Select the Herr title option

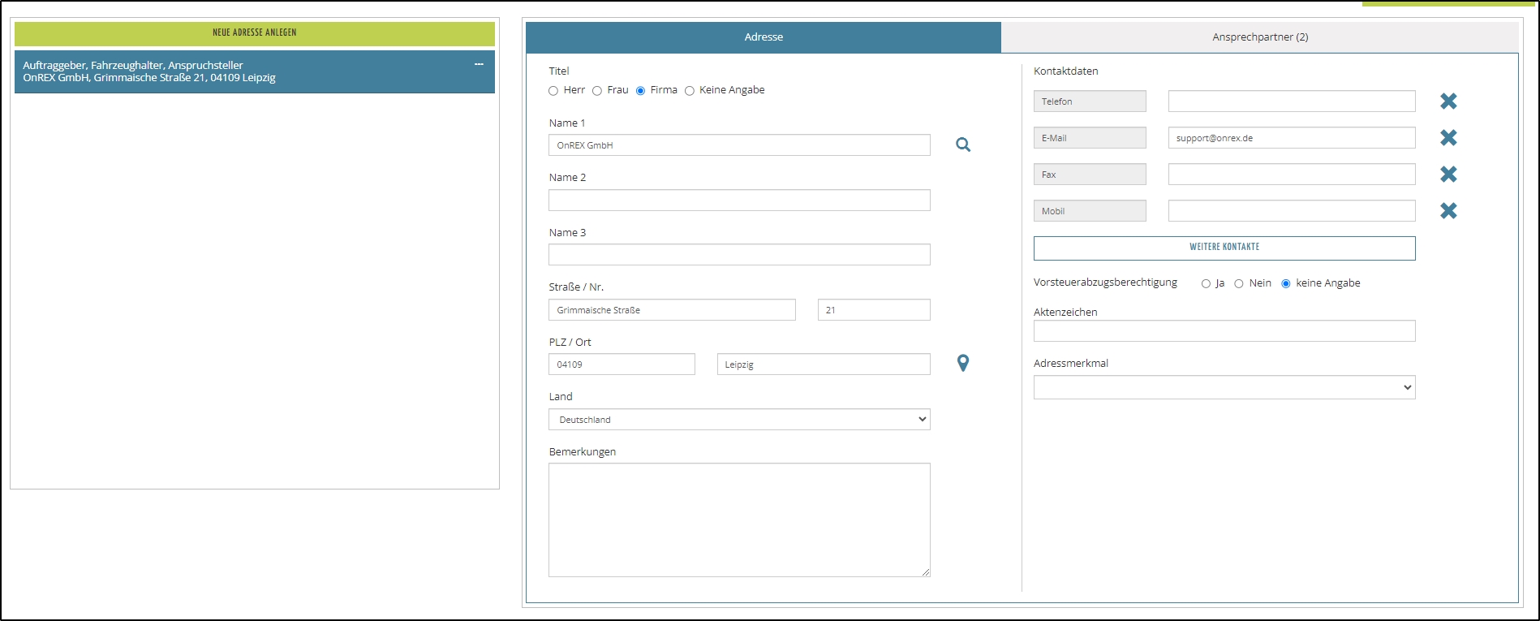[x=553, y=91]
